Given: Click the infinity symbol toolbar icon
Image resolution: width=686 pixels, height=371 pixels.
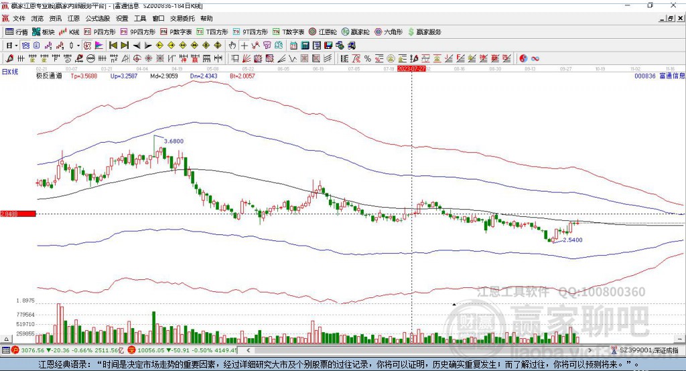Looking at the screenshot, I should 535,59.
